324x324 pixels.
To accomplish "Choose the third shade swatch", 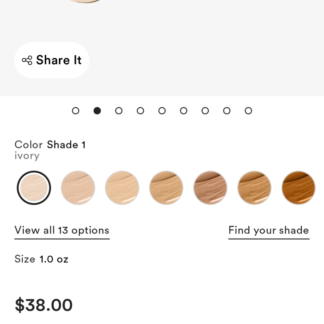I will click(122, 188).
